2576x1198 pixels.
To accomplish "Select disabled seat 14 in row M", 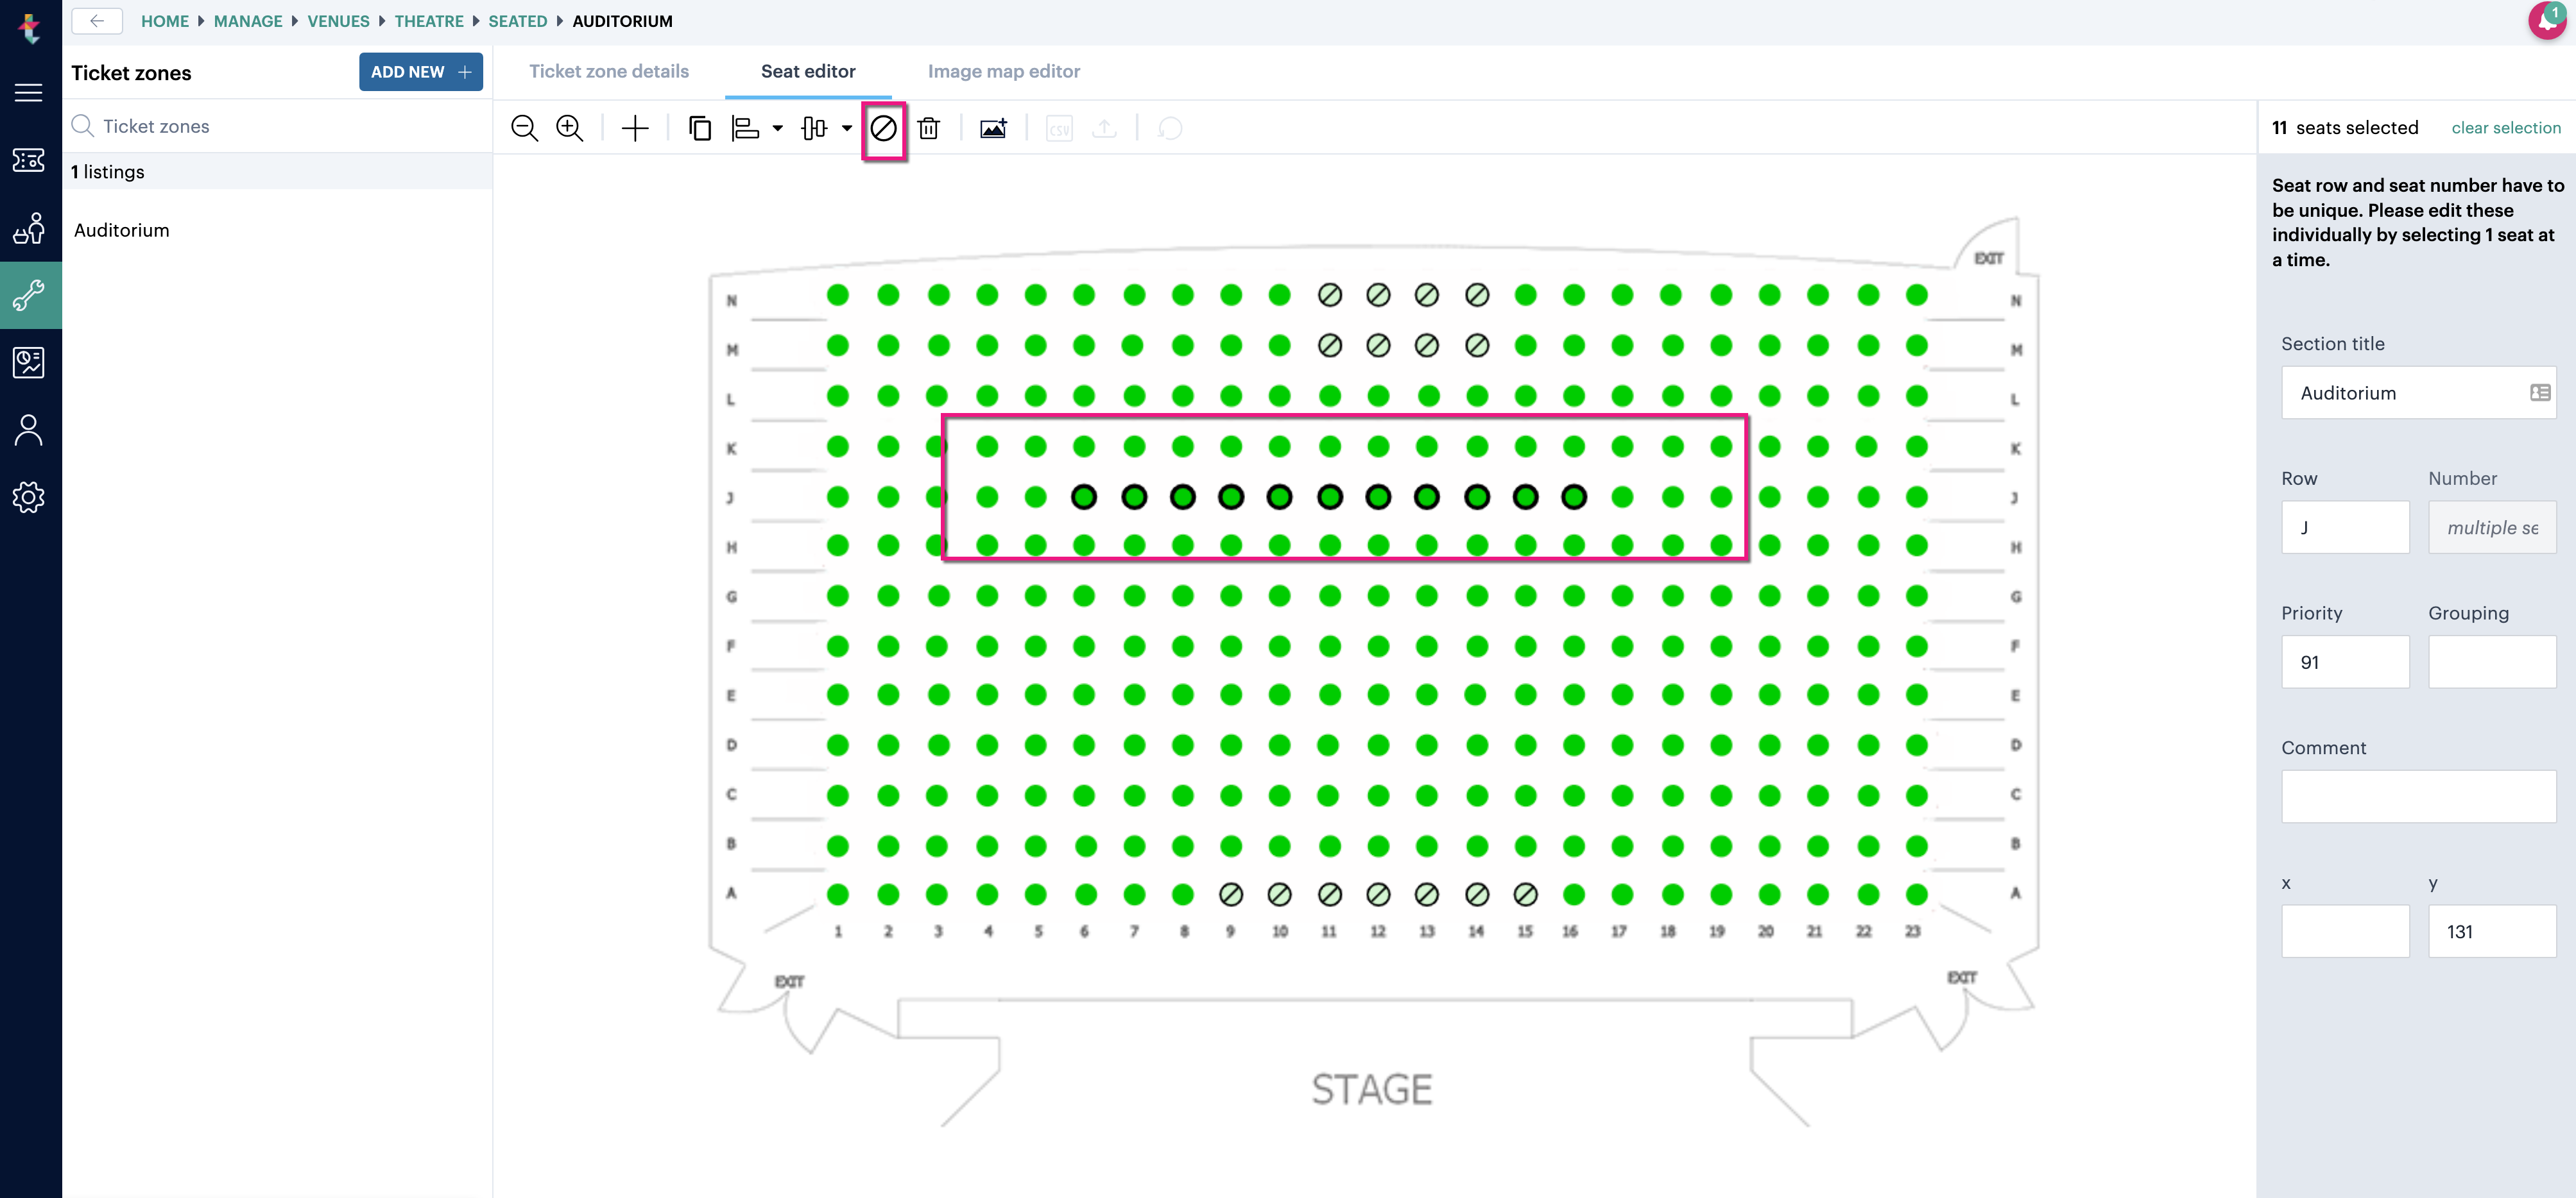I will 1476,346.
